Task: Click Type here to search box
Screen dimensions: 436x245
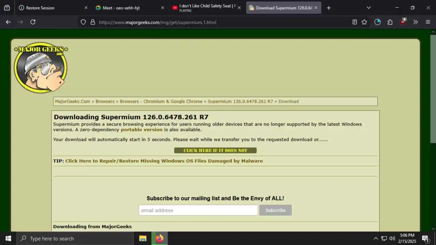Action: tap(75, 239)
